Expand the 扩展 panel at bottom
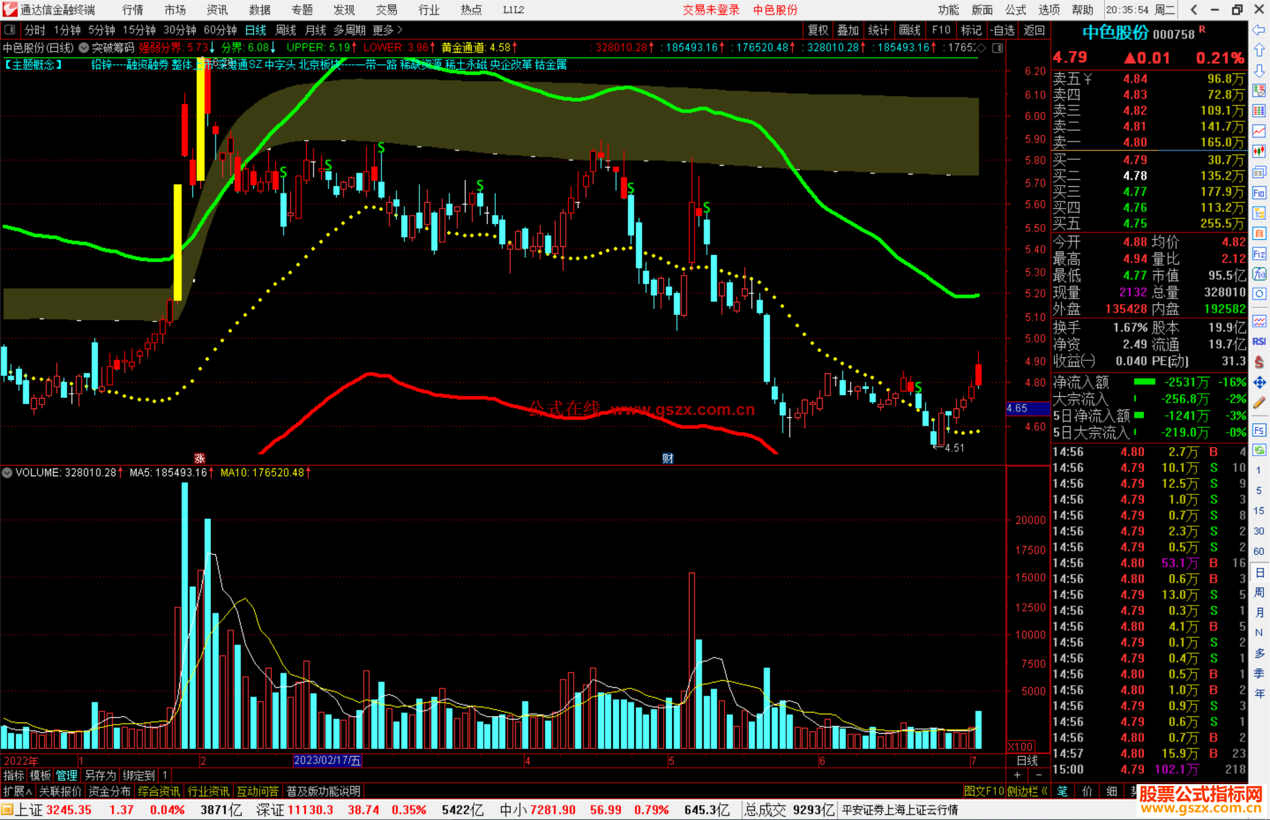 [x=17, y=791]
